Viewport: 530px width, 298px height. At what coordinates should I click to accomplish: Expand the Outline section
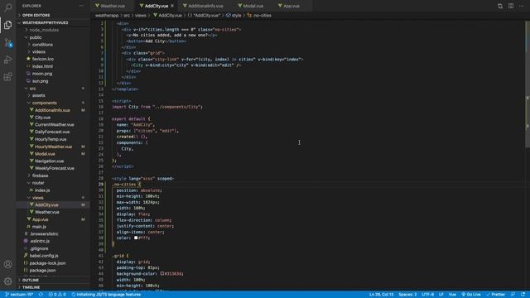pyautogui.click(x=31, y=280)
